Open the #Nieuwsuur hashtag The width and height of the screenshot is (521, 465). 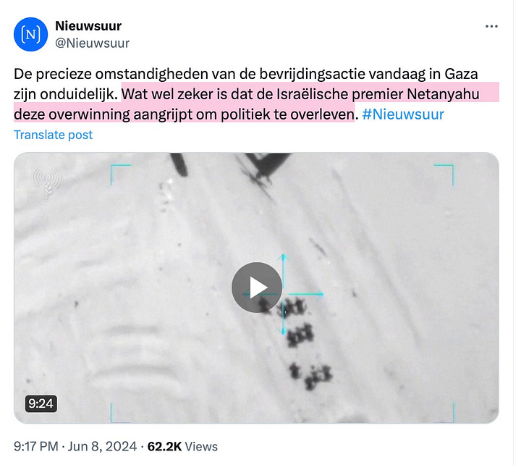coord(403,114)
